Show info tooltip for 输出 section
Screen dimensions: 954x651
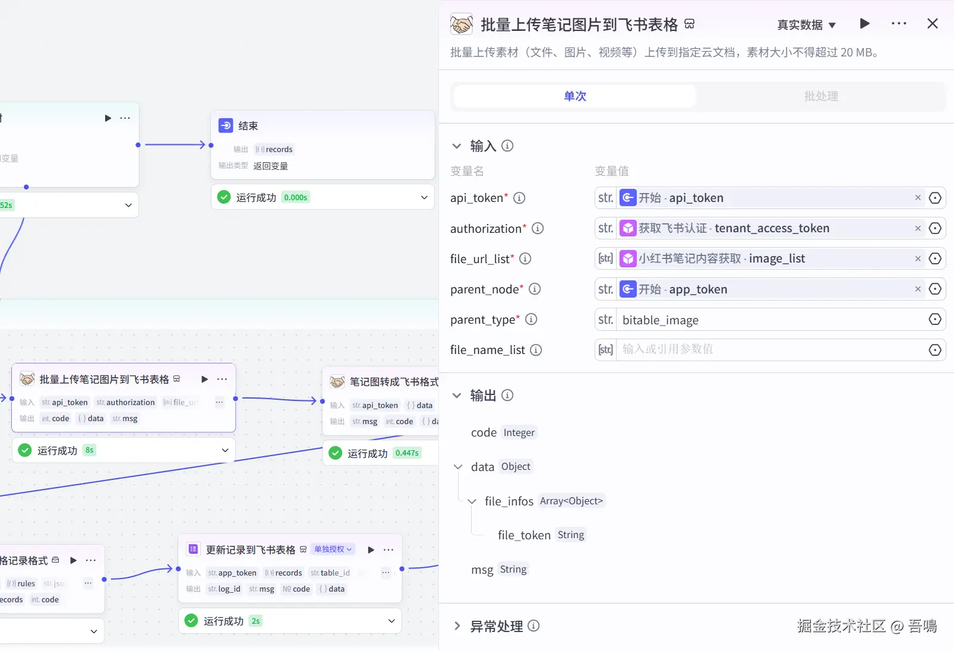(507, 396)
